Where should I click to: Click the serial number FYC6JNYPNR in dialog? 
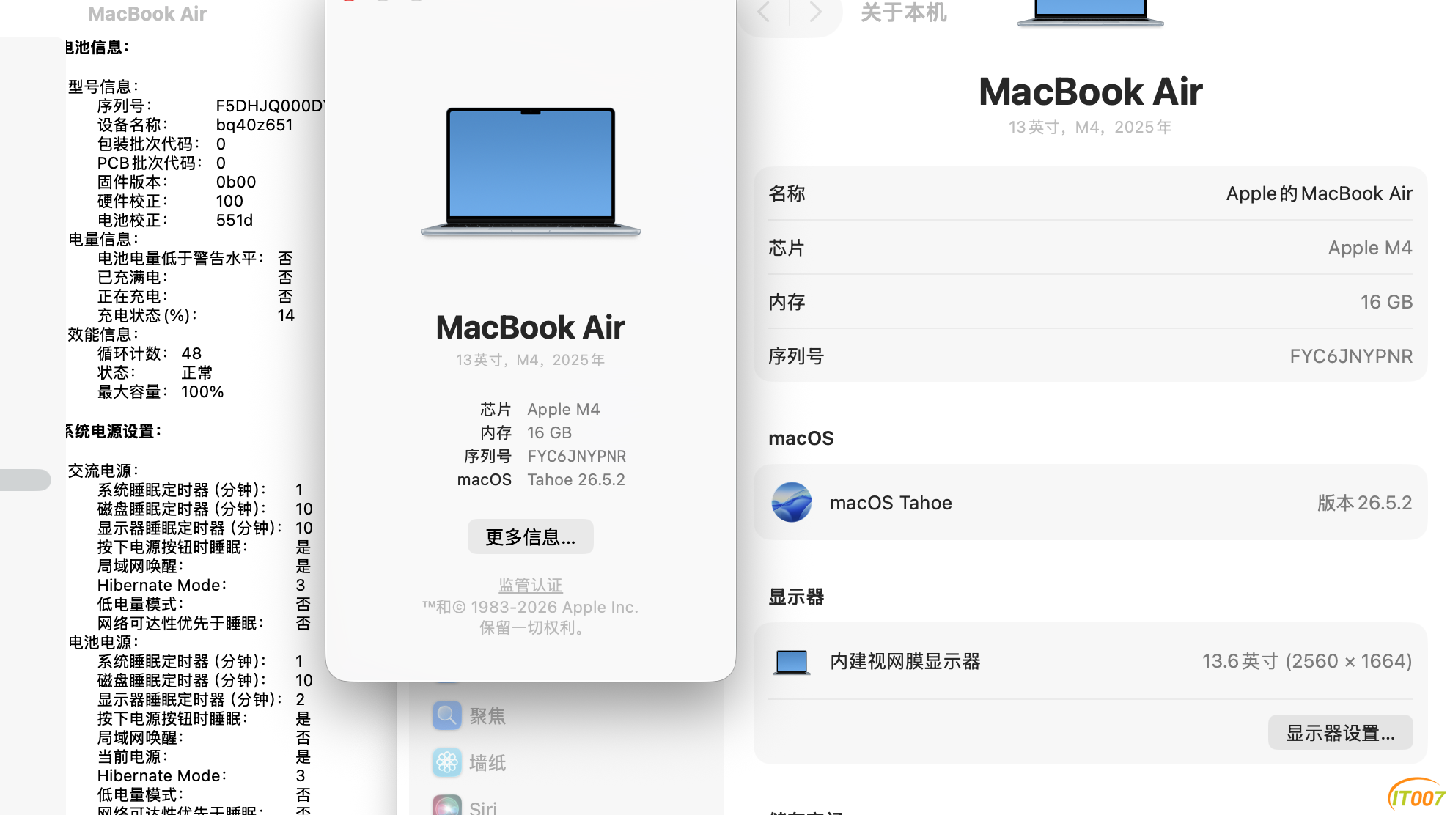click(x=576, y=456)
